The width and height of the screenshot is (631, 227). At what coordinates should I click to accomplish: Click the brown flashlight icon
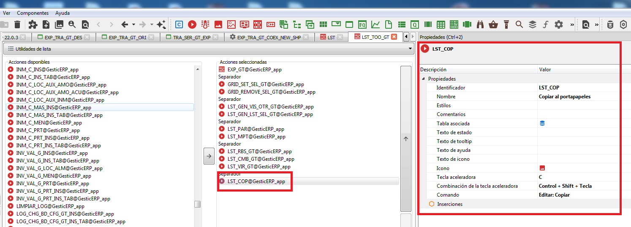[x=506, y=24]
